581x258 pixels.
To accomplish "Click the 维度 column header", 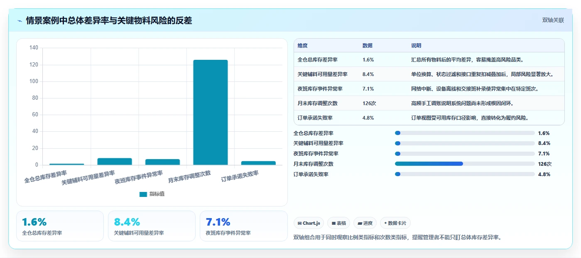I will point(303,45).
